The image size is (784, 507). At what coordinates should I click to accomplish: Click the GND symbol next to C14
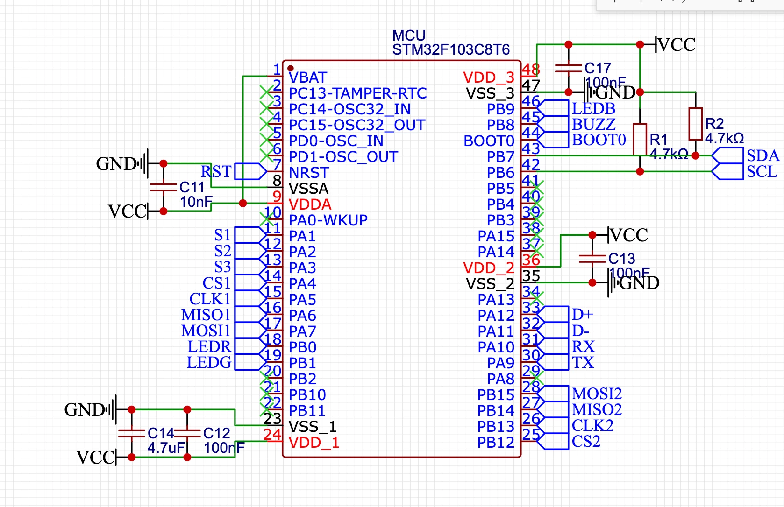click(x=91, y=409)
